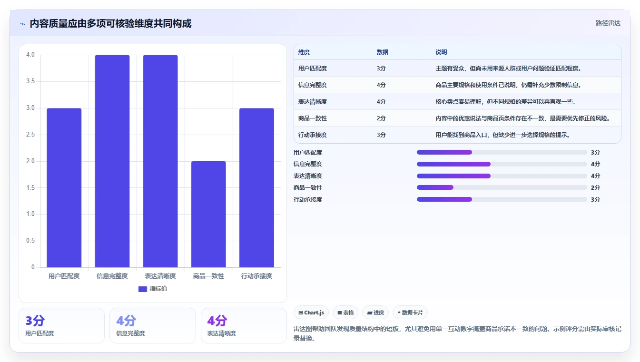This screenshot has width=640, height=362.
Task: Click the table description starting 用户能找到商品入口
Action: (503, 135)
